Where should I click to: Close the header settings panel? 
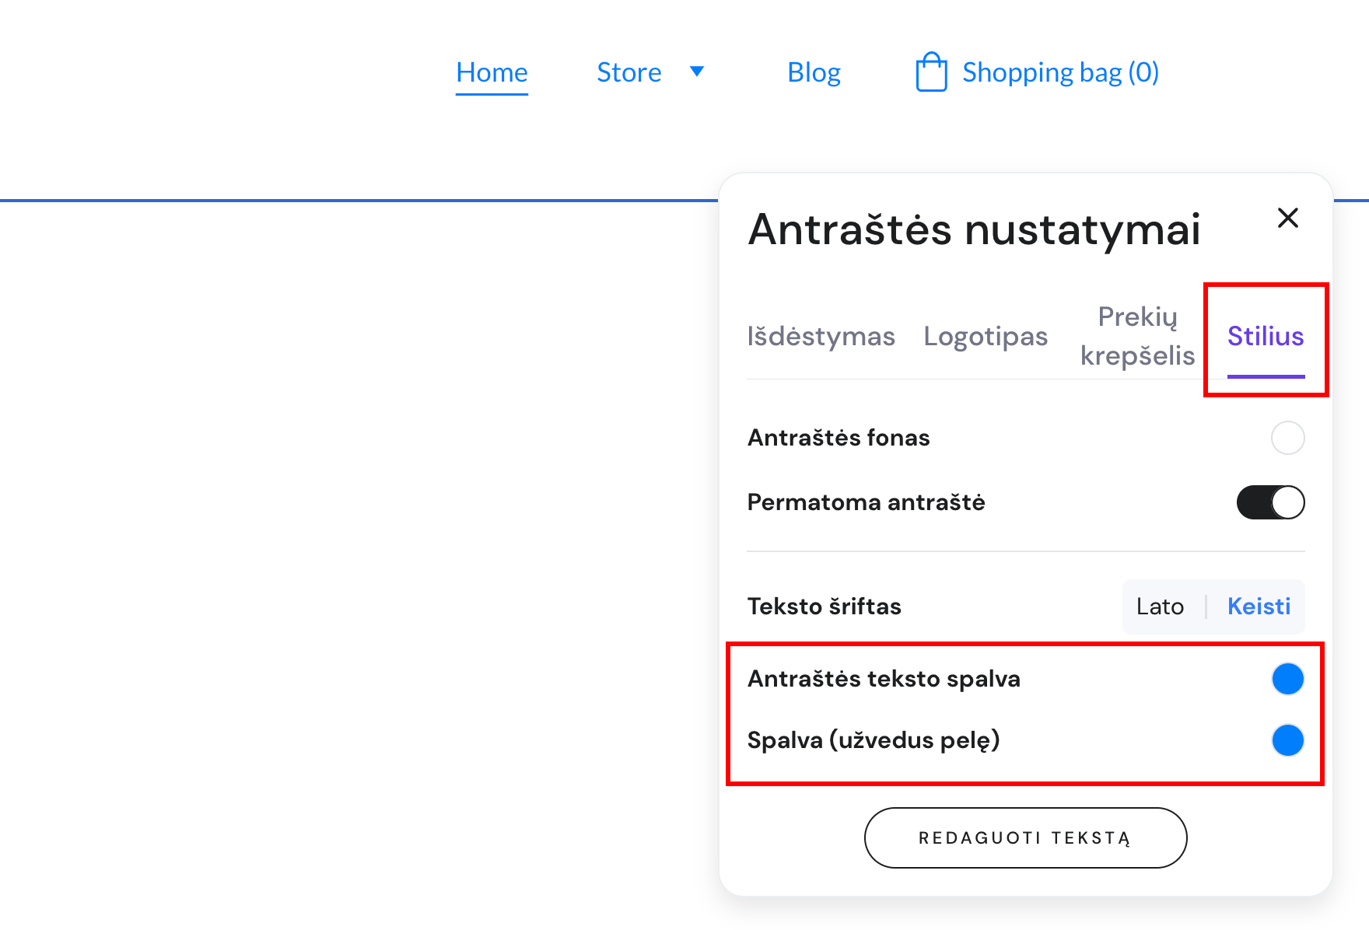(1289, 219)
